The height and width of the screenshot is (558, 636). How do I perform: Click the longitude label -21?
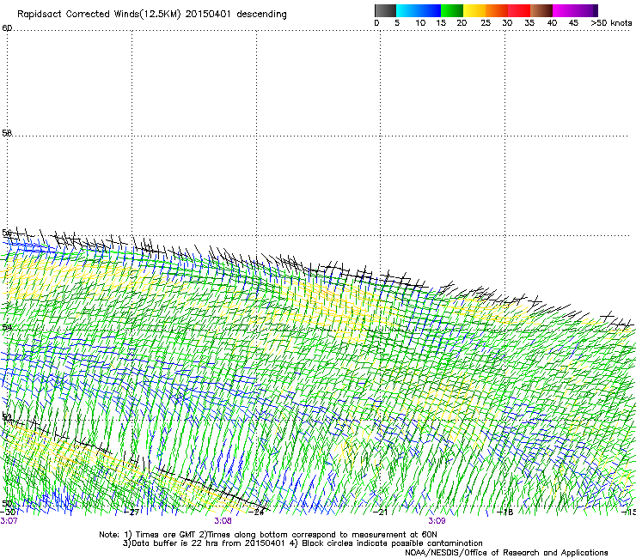381,513
